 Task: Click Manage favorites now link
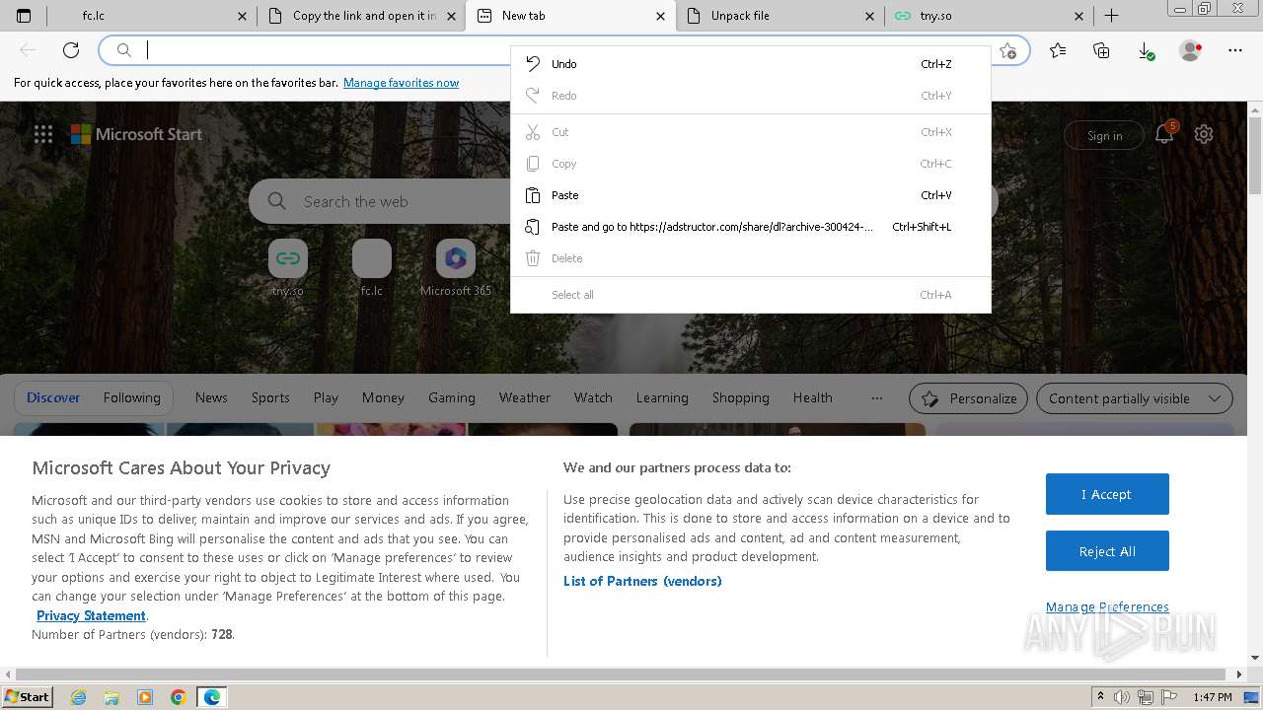(401, 83)
